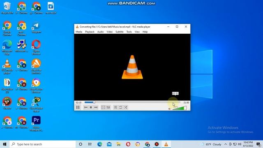
Task: Select the VLC media player desktop shortcut
Action: [x=7, y=67]
